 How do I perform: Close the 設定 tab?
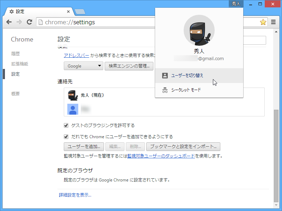click(x=68, y=12)
